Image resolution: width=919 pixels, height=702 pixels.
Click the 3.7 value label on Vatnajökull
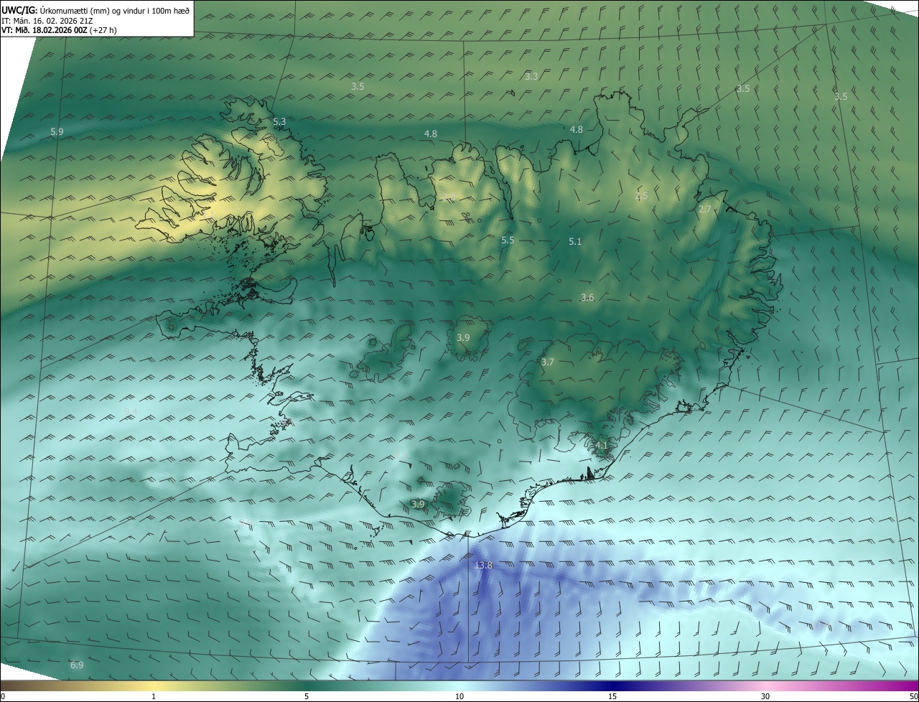click(x=548, y=362)
